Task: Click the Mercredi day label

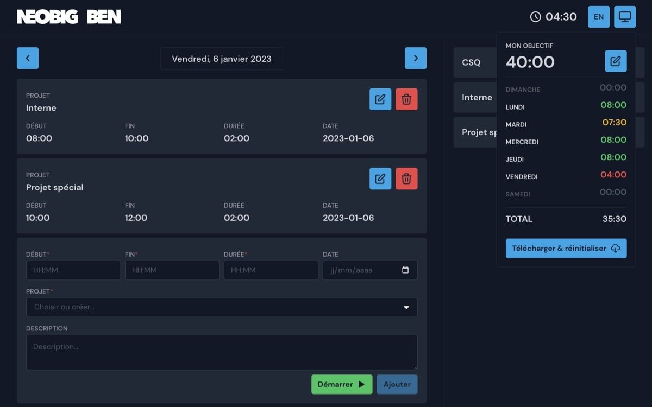Action: point(522,142)
